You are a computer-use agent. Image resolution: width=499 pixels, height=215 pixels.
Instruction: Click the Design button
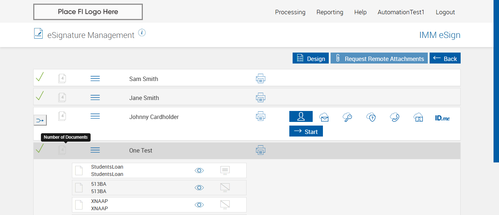coord(311,58)
